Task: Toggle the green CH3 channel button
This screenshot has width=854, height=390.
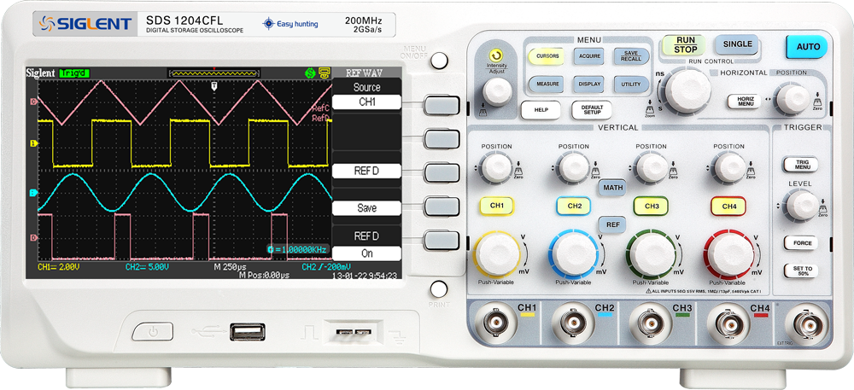Action: pos(651,206)
